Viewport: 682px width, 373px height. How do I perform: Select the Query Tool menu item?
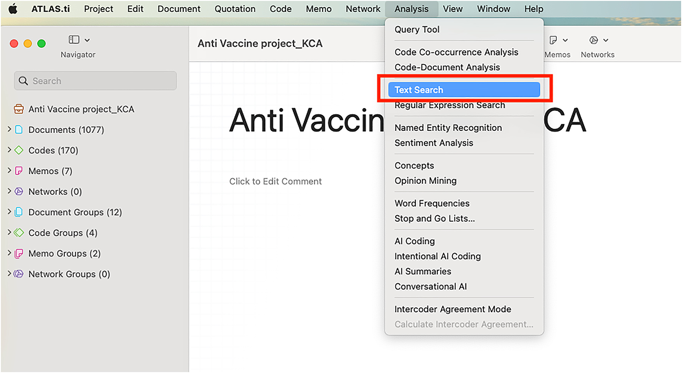pos(417,30)
